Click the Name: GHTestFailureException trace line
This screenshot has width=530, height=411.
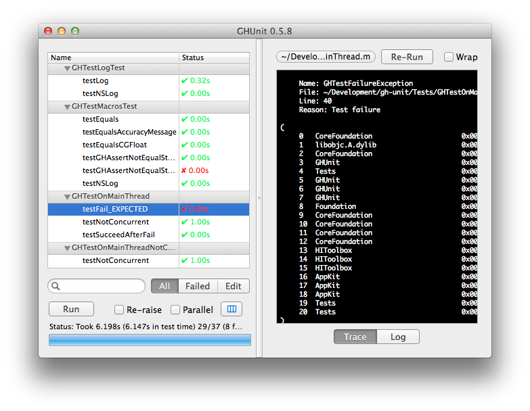tap(355, 83)
